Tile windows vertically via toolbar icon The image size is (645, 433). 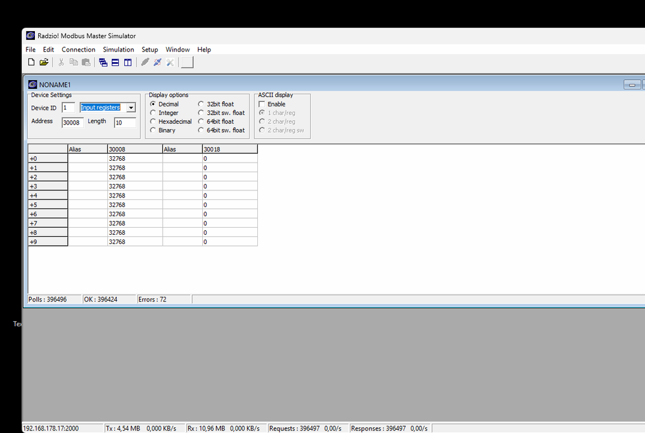128,62
